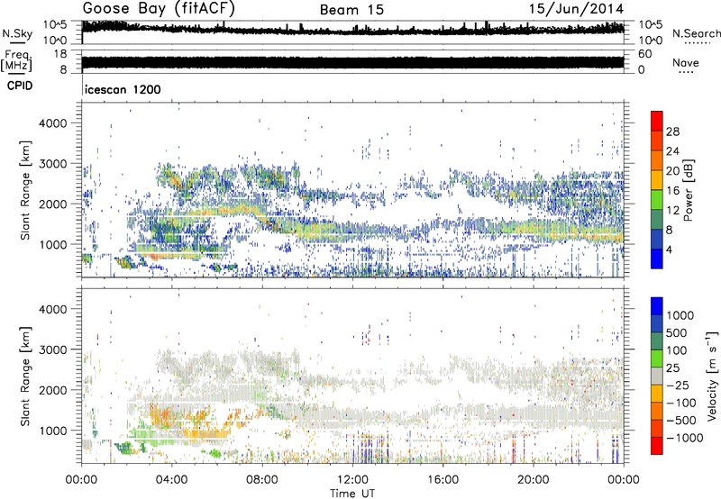Click the '16:00' time tick label
This screenshot has width=721, height=499.
pyautogui.click(x=443, y=480)
